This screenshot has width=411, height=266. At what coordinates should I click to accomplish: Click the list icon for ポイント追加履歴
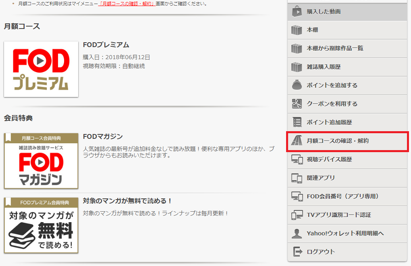pyautogui.click(x=297, y=122)
